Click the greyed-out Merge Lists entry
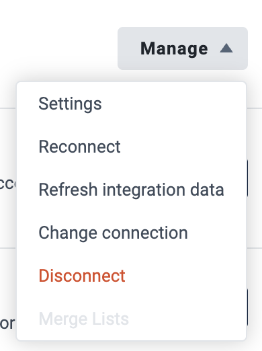This screenshot has height=351, width=262. tap(84, 319)
